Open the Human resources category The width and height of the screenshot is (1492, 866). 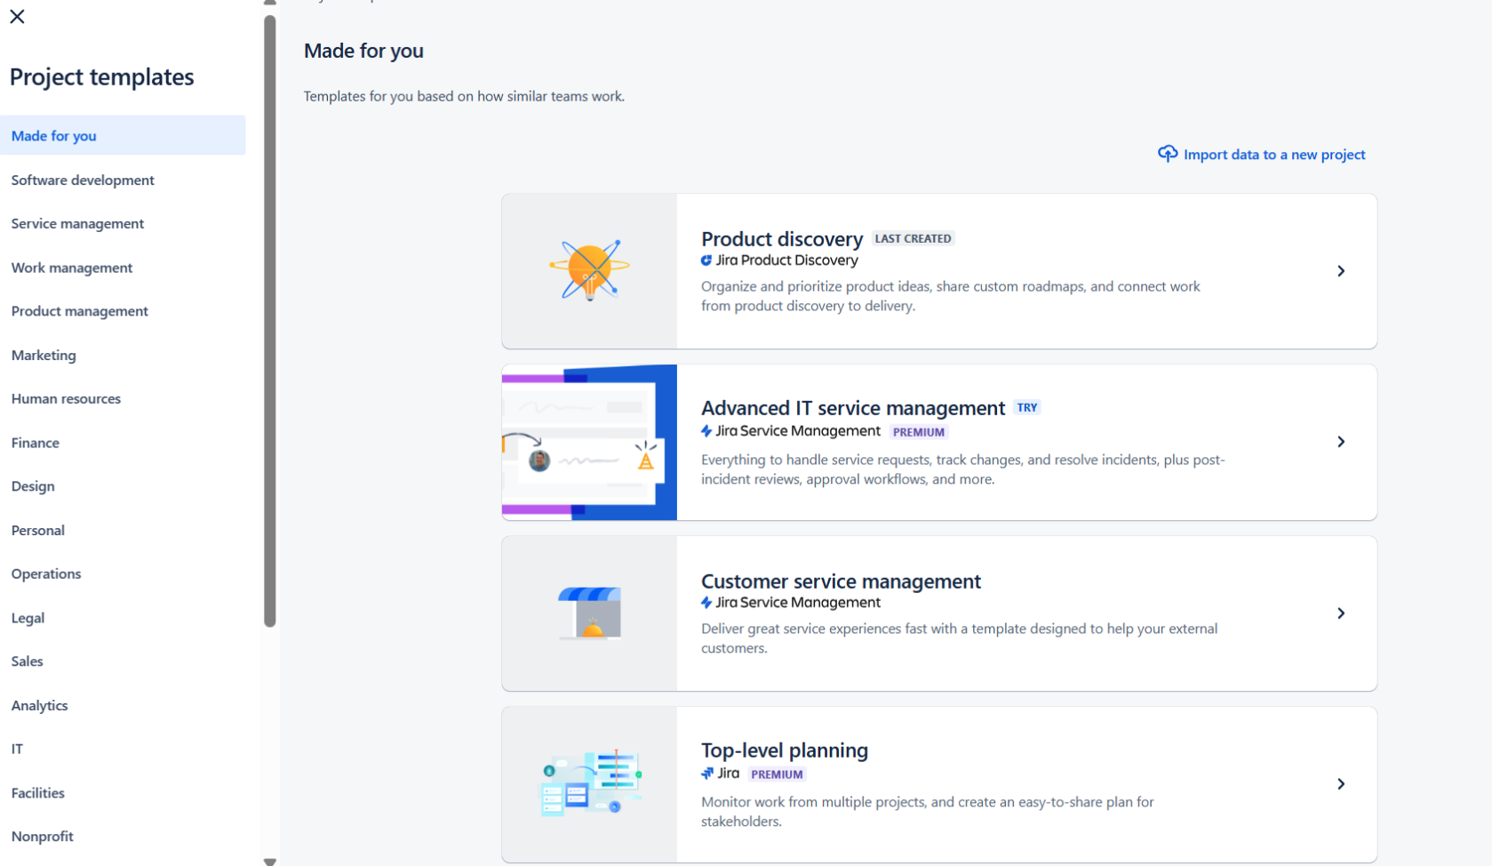[x=123, y=398]
